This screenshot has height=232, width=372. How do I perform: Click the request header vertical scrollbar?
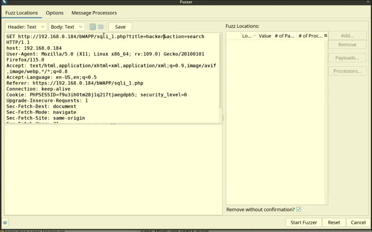click(220, 72)
